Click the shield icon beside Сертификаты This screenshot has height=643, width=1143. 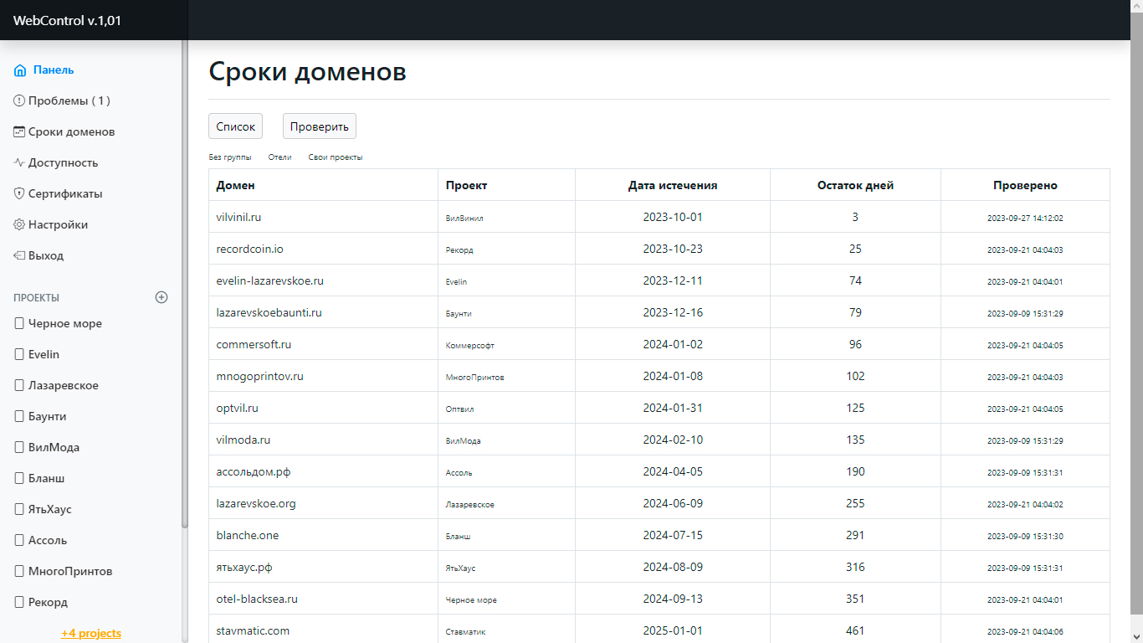coord(19,194)
